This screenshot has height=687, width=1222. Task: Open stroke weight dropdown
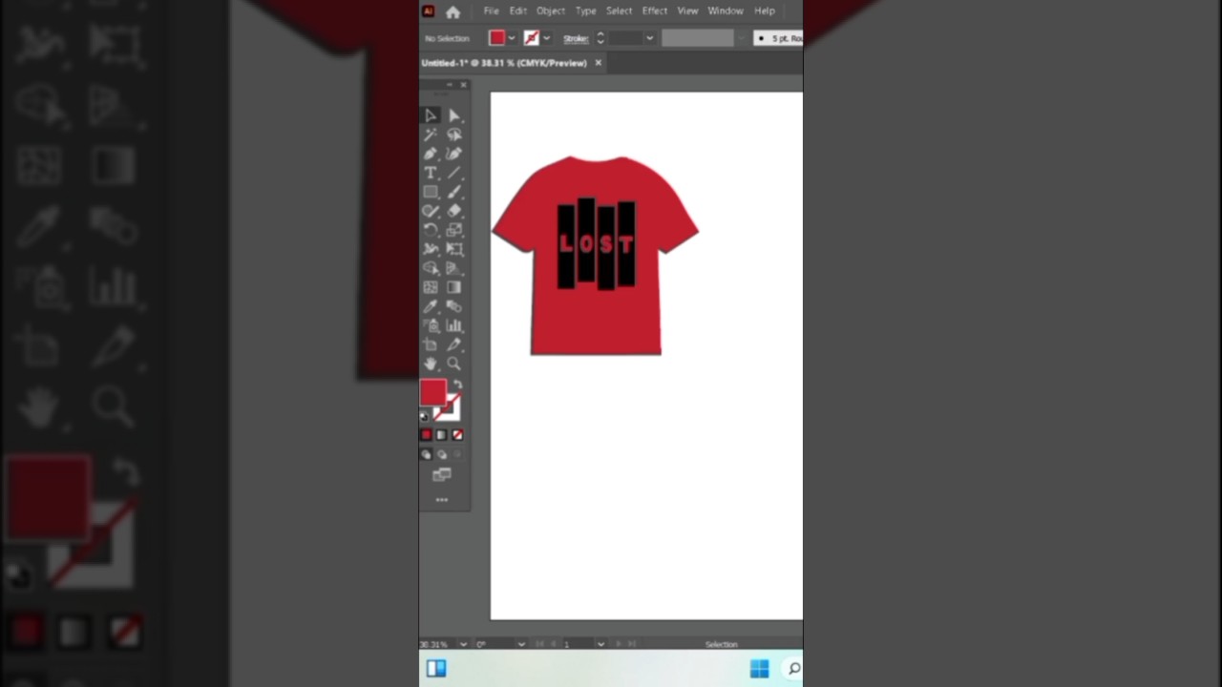click(x=649, y=38)
